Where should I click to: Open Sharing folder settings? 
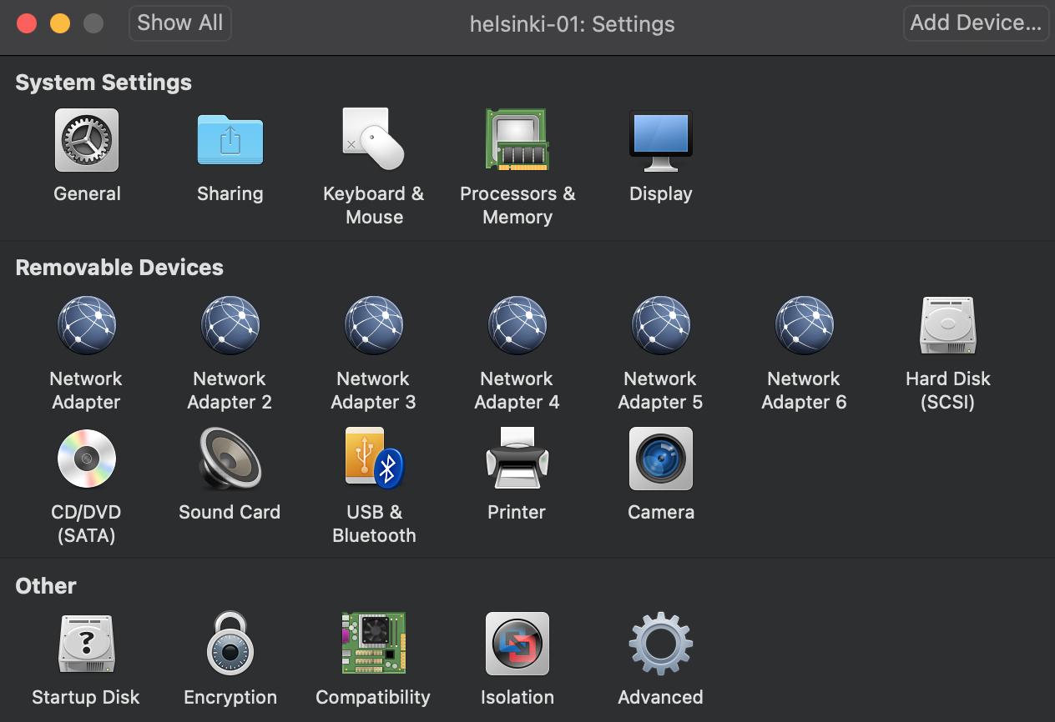coord(230,141)
